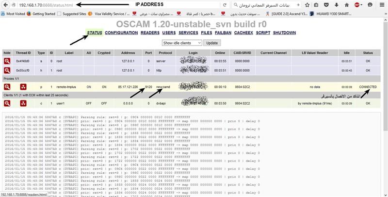388x197 pixels.
Task: Click the magnifier icon for remote-tmplus proxy
Action: click(7, 86)
